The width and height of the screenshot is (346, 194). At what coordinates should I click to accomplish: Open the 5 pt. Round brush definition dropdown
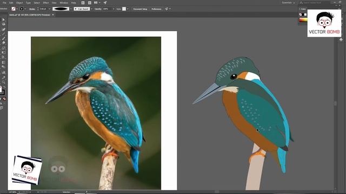(91, 9)
